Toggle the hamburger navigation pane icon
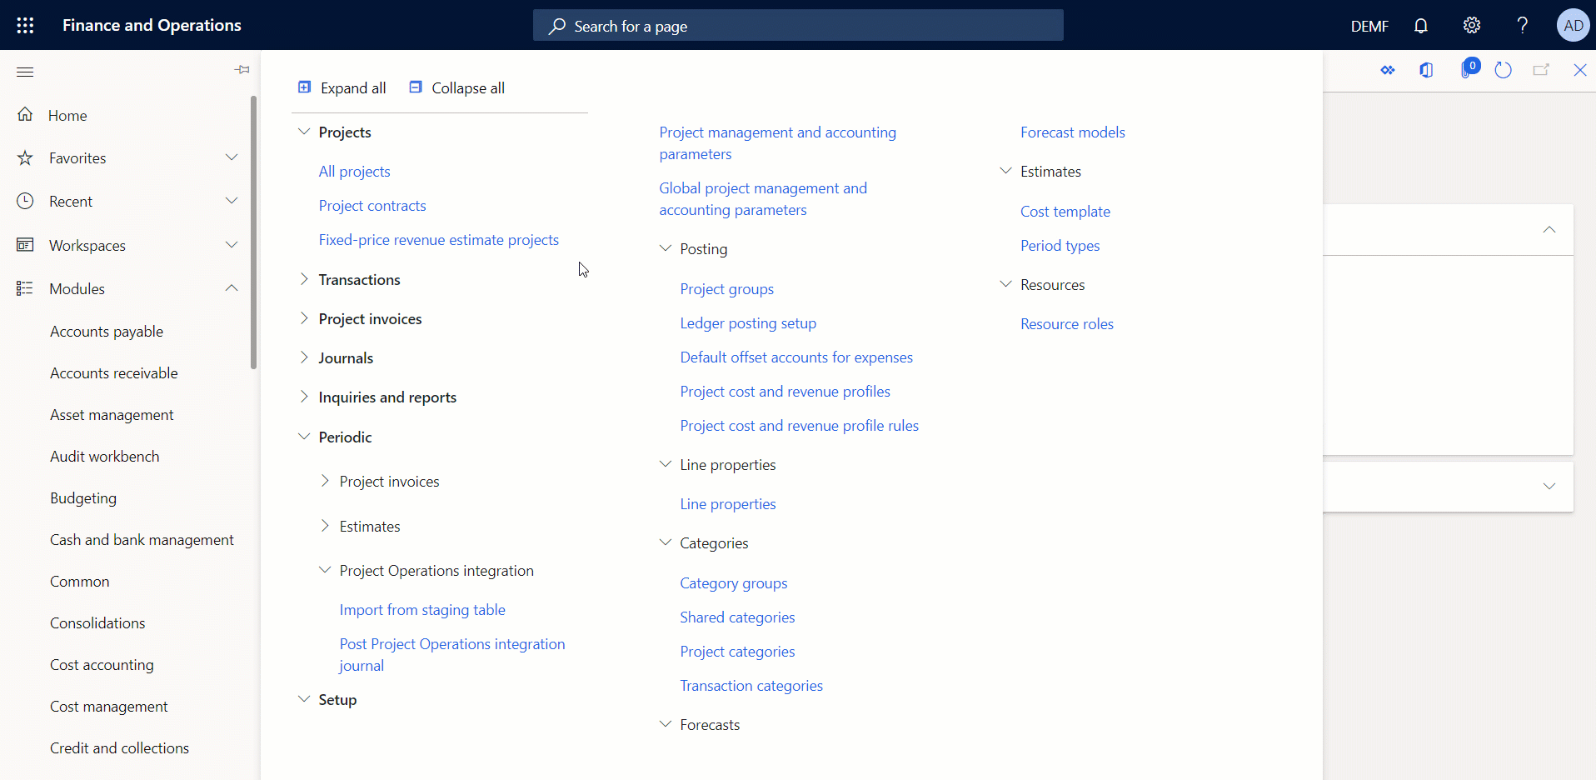Viewport: 1596px width, 780px height. (x=25, y=72)
